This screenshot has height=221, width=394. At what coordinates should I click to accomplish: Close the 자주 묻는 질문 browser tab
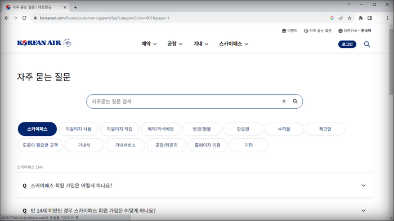click(65, 7)
